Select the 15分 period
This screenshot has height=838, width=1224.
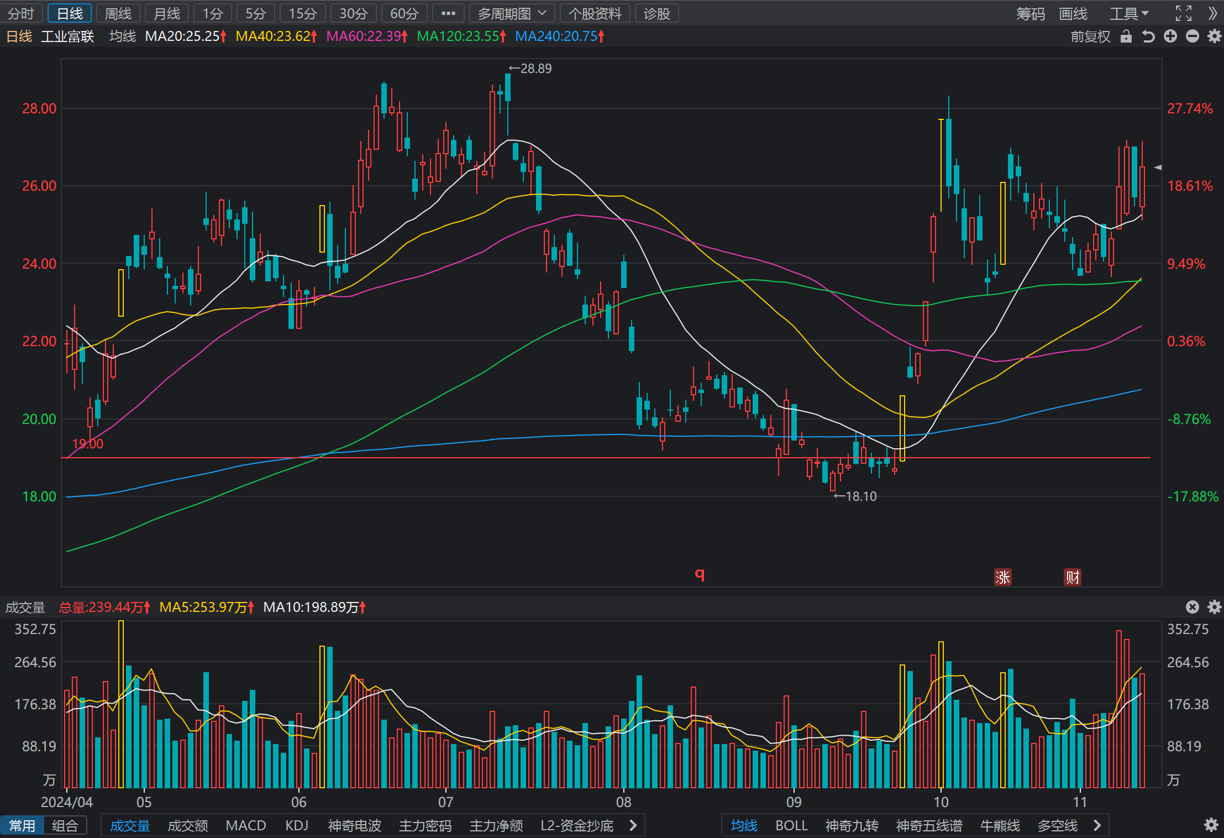coord(303,13)
